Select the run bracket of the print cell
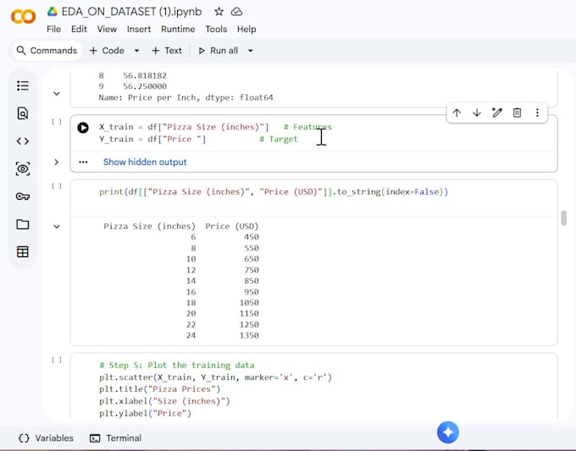The image size is (576, 451). click(57, 186)
